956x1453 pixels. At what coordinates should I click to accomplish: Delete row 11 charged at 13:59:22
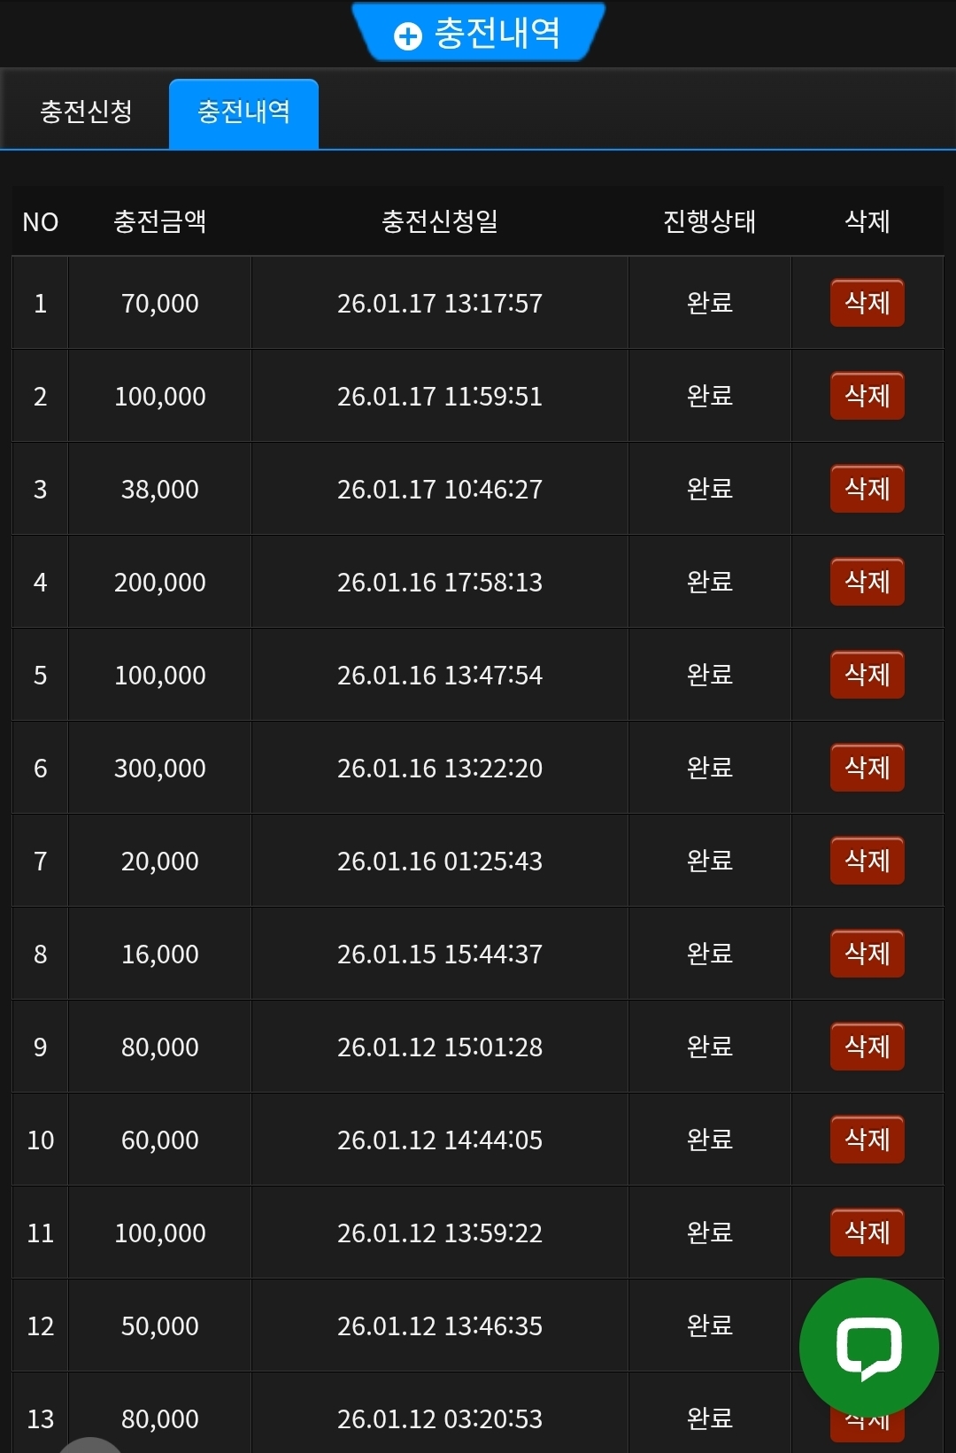coord(867,1233)
